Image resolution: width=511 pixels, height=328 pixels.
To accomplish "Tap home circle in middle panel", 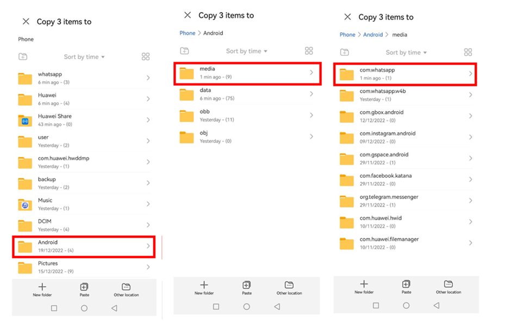I will coord(247,306).
